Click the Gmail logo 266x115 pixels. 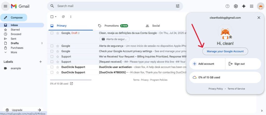20,6
